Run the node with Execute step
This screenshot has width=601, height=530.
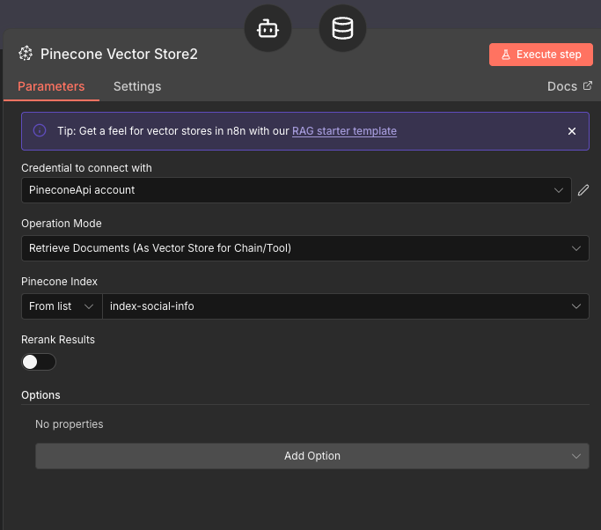coord(541,55)
